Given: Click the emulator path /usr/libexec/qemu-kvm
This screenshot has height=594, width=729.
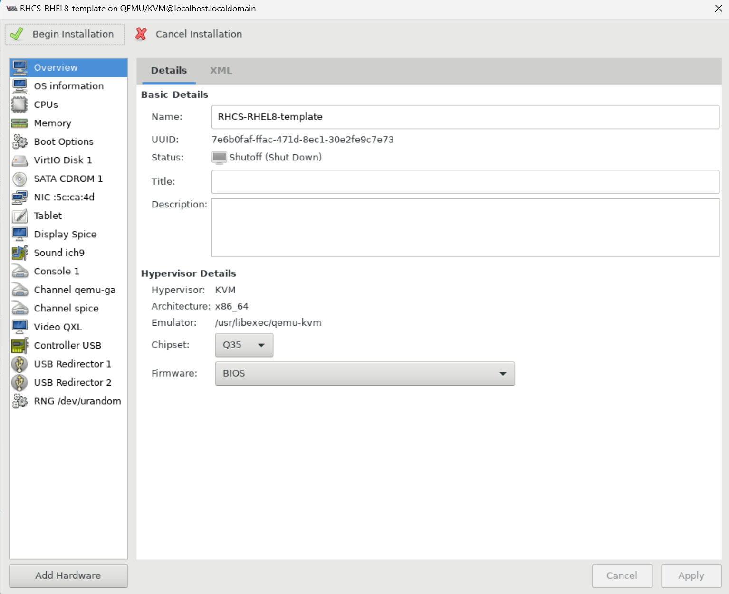Looking at the screenshot, I should tap(268, 323).
